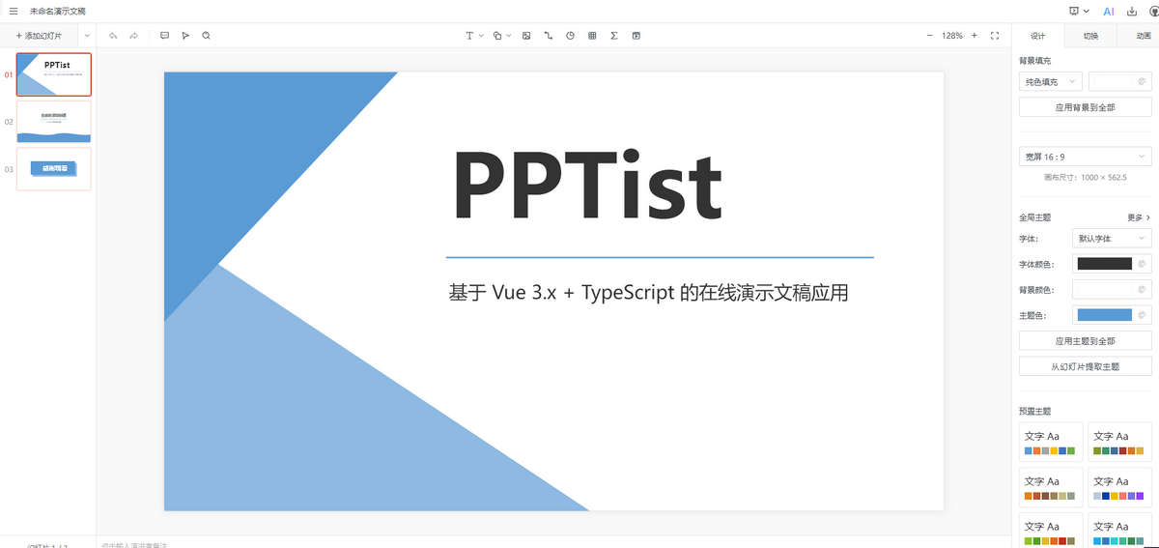Viewport: 1159px width, 548px height.
Task: Select the insert line tool
Action: pyautogui.click(x=549, y=35)
